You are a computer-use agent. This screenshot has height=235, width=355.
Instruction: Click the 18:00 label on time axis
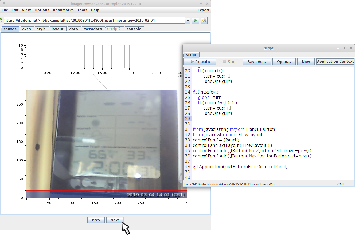pyautogui.click(x=129, y=73)
